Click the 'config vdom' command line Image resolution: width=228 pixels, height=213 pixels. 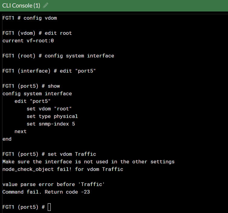click(30, 18)
